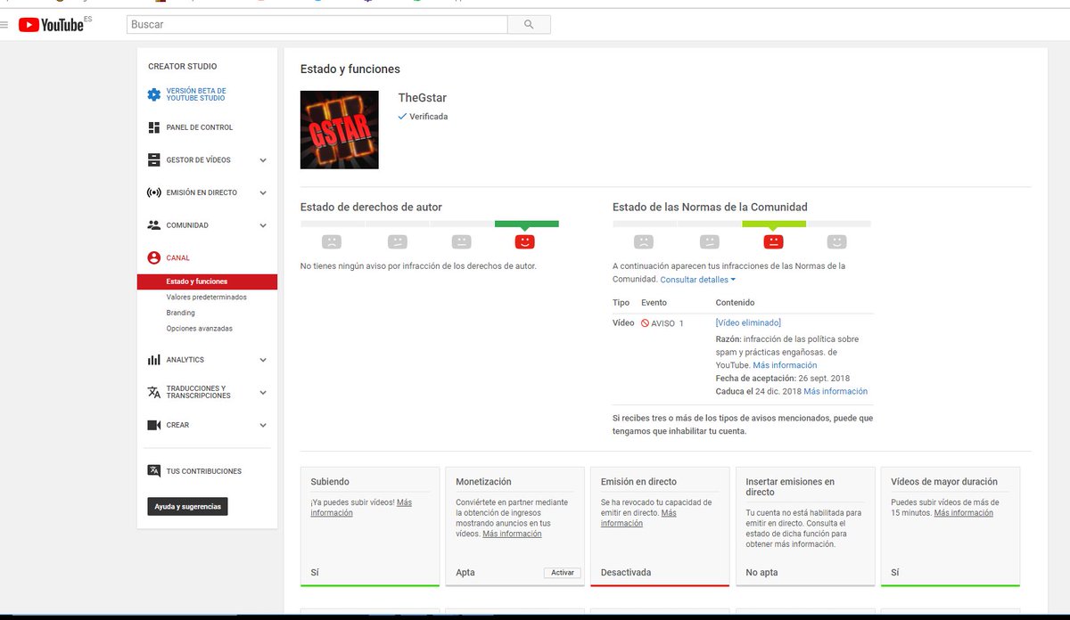Screen dimensions: 1070x620
Task: Click the prohibition Aviso strike icon
Action: point(645,323)
